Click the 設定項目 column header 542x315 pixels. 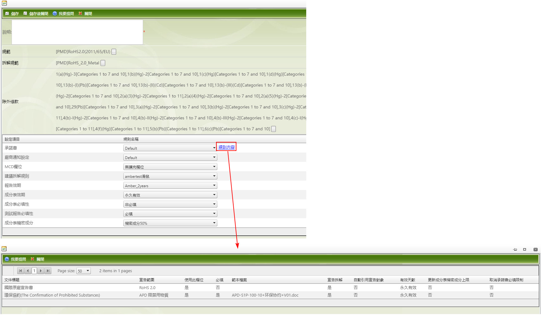pos(12,139)
